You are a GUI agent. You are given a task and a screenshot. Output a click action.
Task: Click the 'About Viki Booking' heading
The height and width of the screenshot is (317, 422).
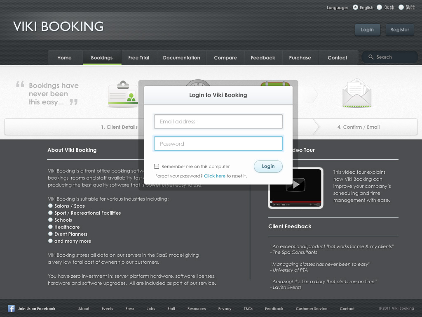click(72, 150)
